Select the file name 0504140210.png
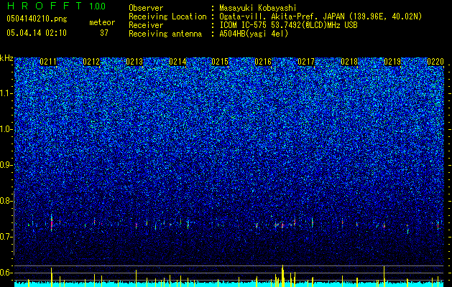Screen dimensions: 452x287 coord(37,19)
